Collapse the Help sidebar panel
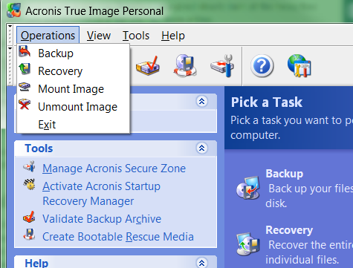The image size is (353, 268). tap(202, 263)
